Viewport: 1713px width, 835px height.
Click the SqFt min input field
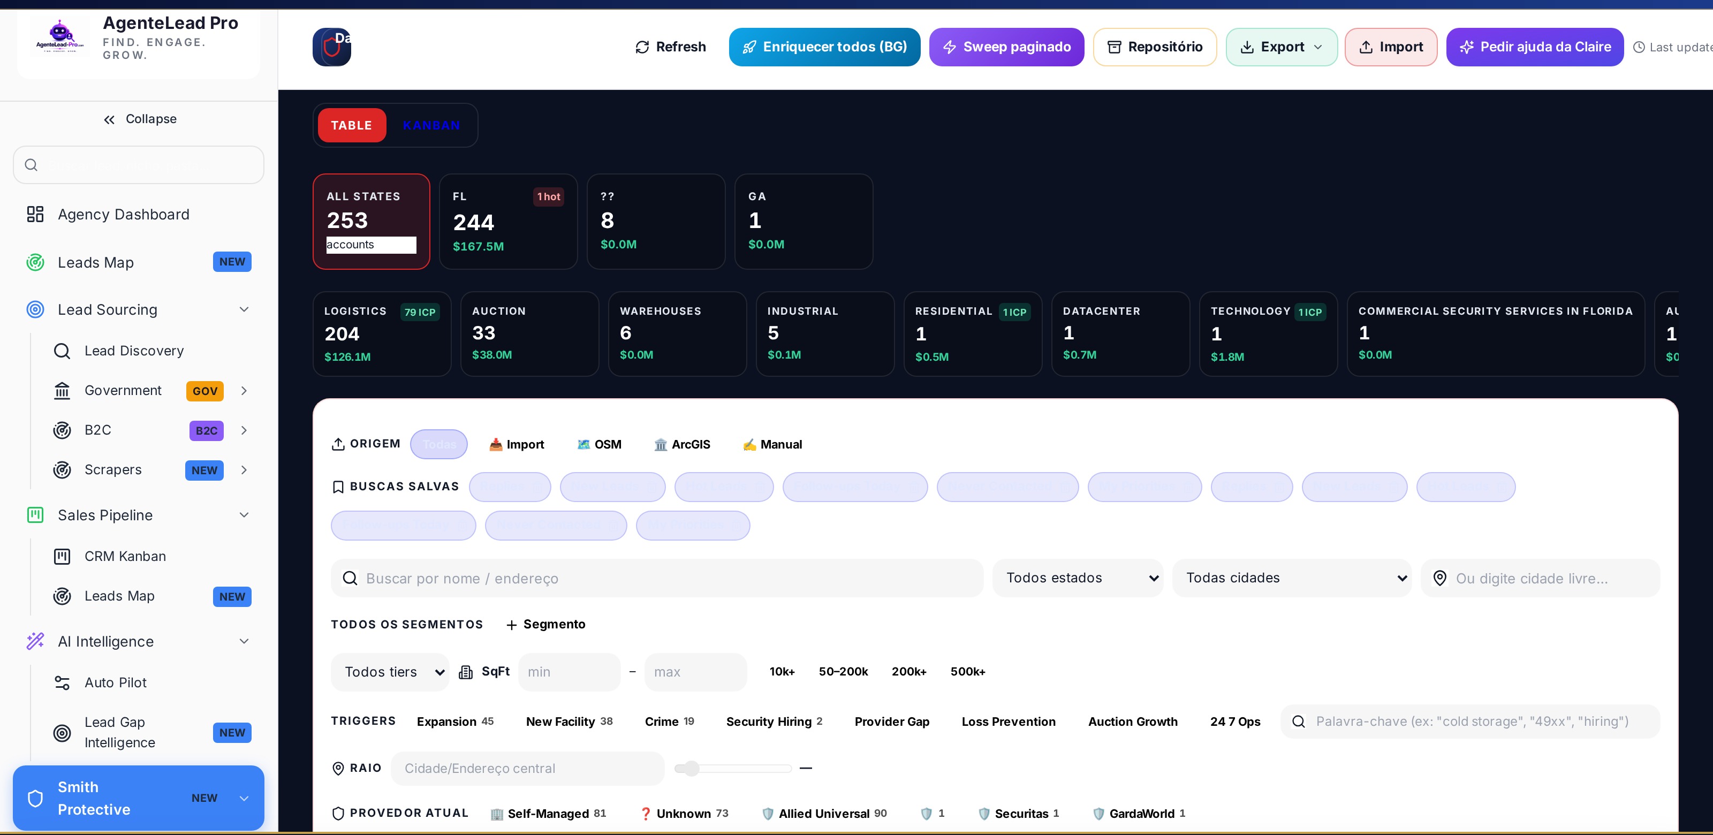click(569, 672)
